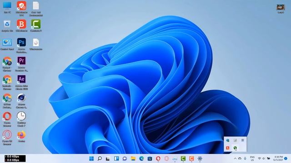Switch to the monitor graph app on taskbar
The image size is (291, 163).
(175, 158)
